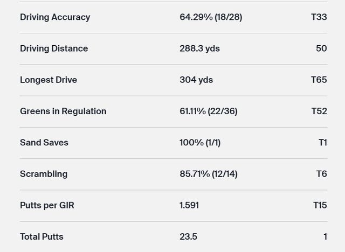This screenshot has height=252, width=345.
Task: Select the 100% (1/1) sand saves value
Action: [x=200, y=143]
